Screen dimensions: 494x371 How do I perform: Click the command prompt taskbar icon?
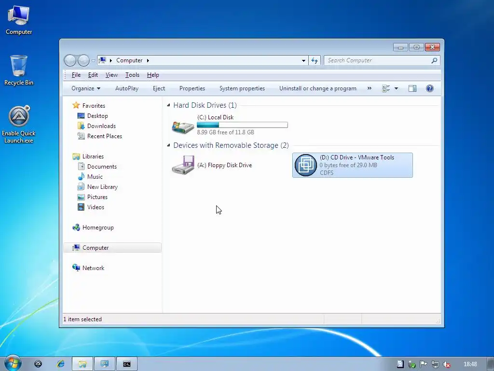point(127,364)
